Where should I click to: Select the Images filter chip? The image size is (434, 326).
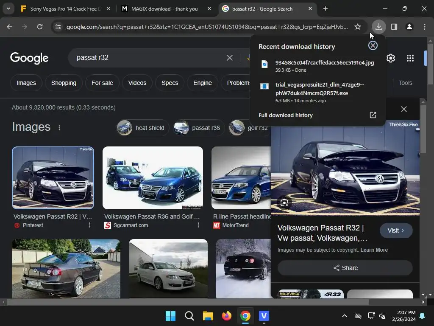26,83
